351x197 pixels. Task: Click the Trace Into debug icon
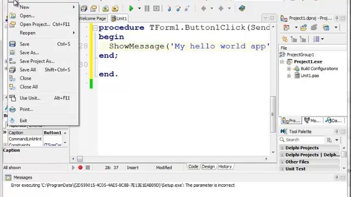[x=169, y=9]
